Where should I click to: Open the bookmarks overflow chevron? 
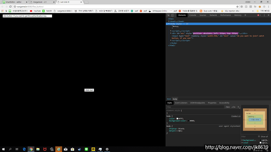(253, 11)
